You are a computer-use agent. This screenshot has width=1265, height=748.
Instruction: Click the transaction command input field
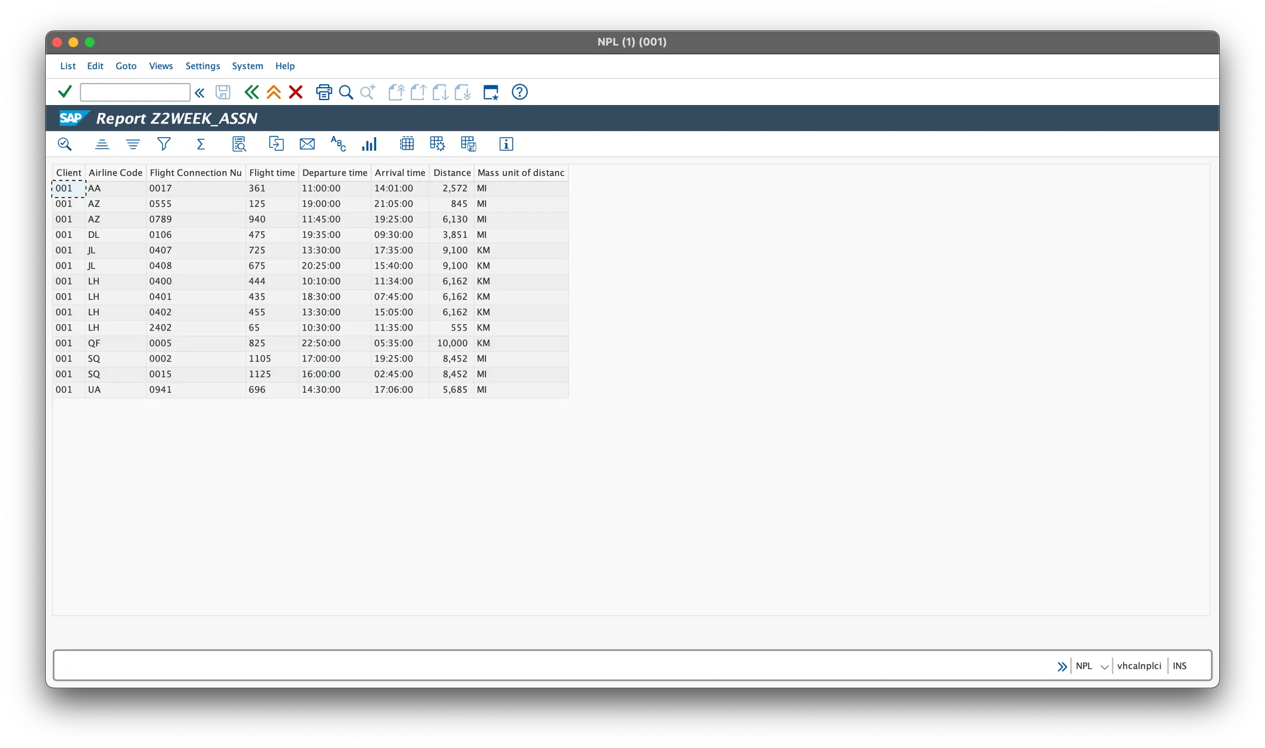click(x=135, y=92)
